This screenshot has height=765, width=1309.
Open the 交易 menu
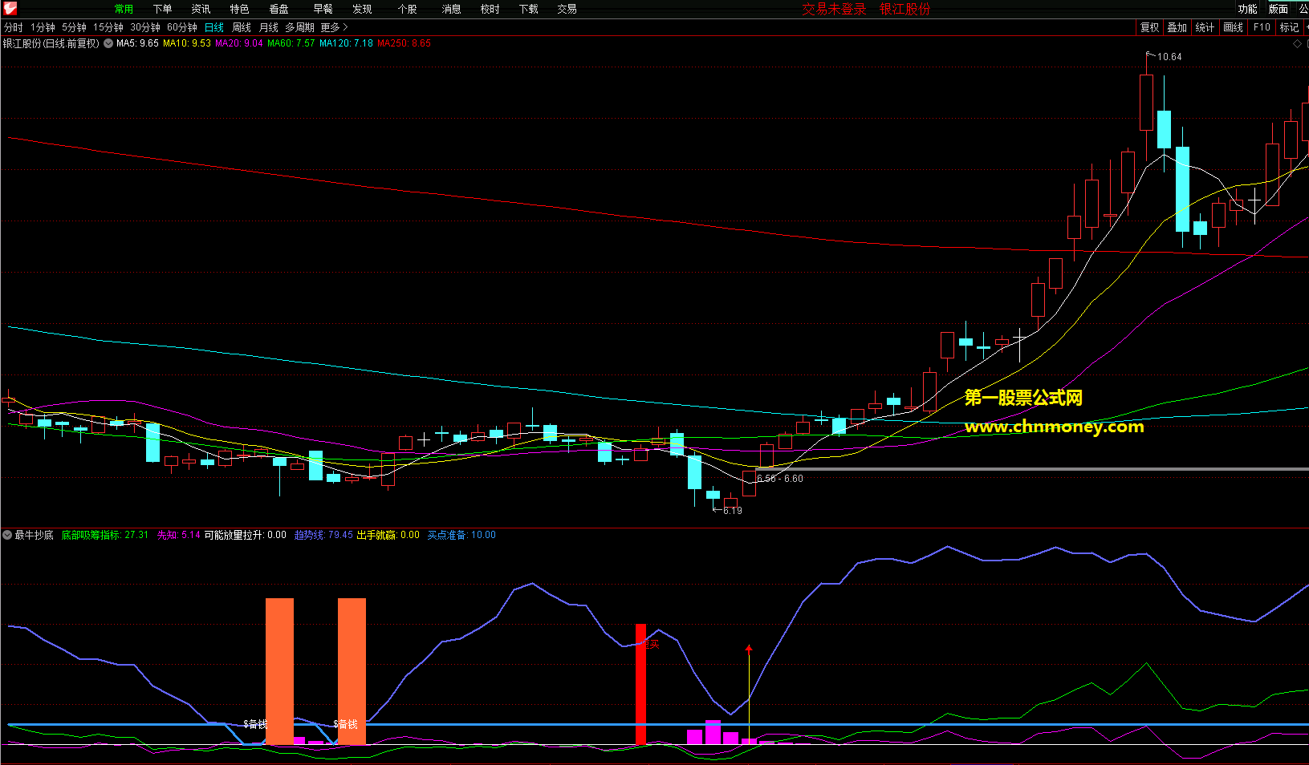[567, 9]
